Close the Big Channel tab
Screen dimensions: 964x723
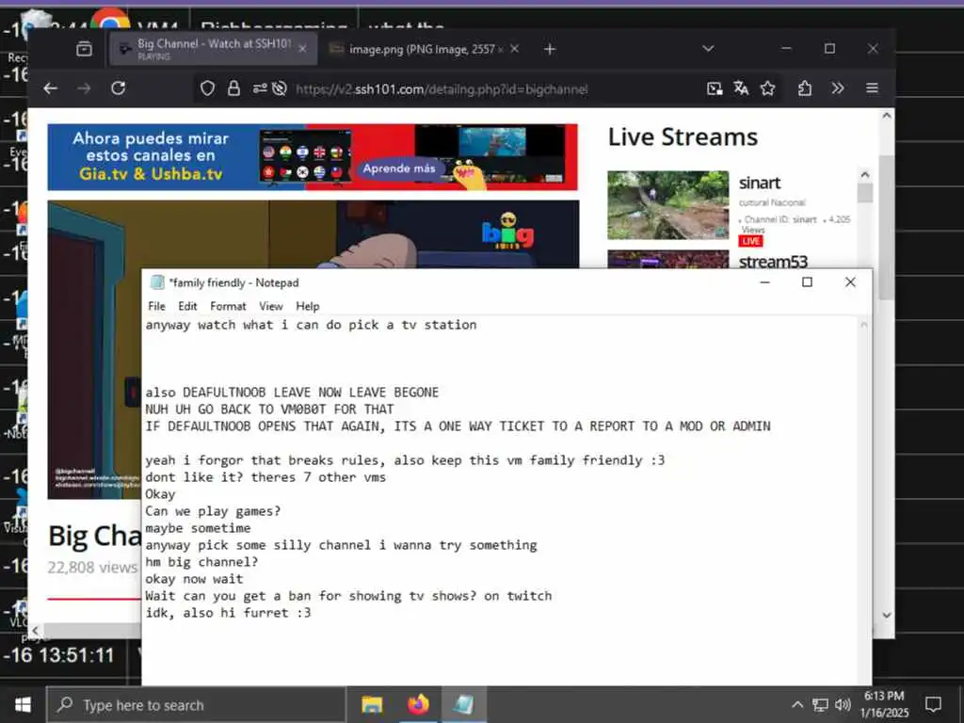pyautogui.click(x=302, y=49)
